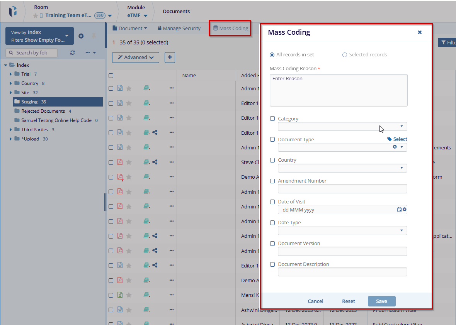Click the application logo in top-left corner
Viewport: 456px width, 325px height.
tap(13, 12)
